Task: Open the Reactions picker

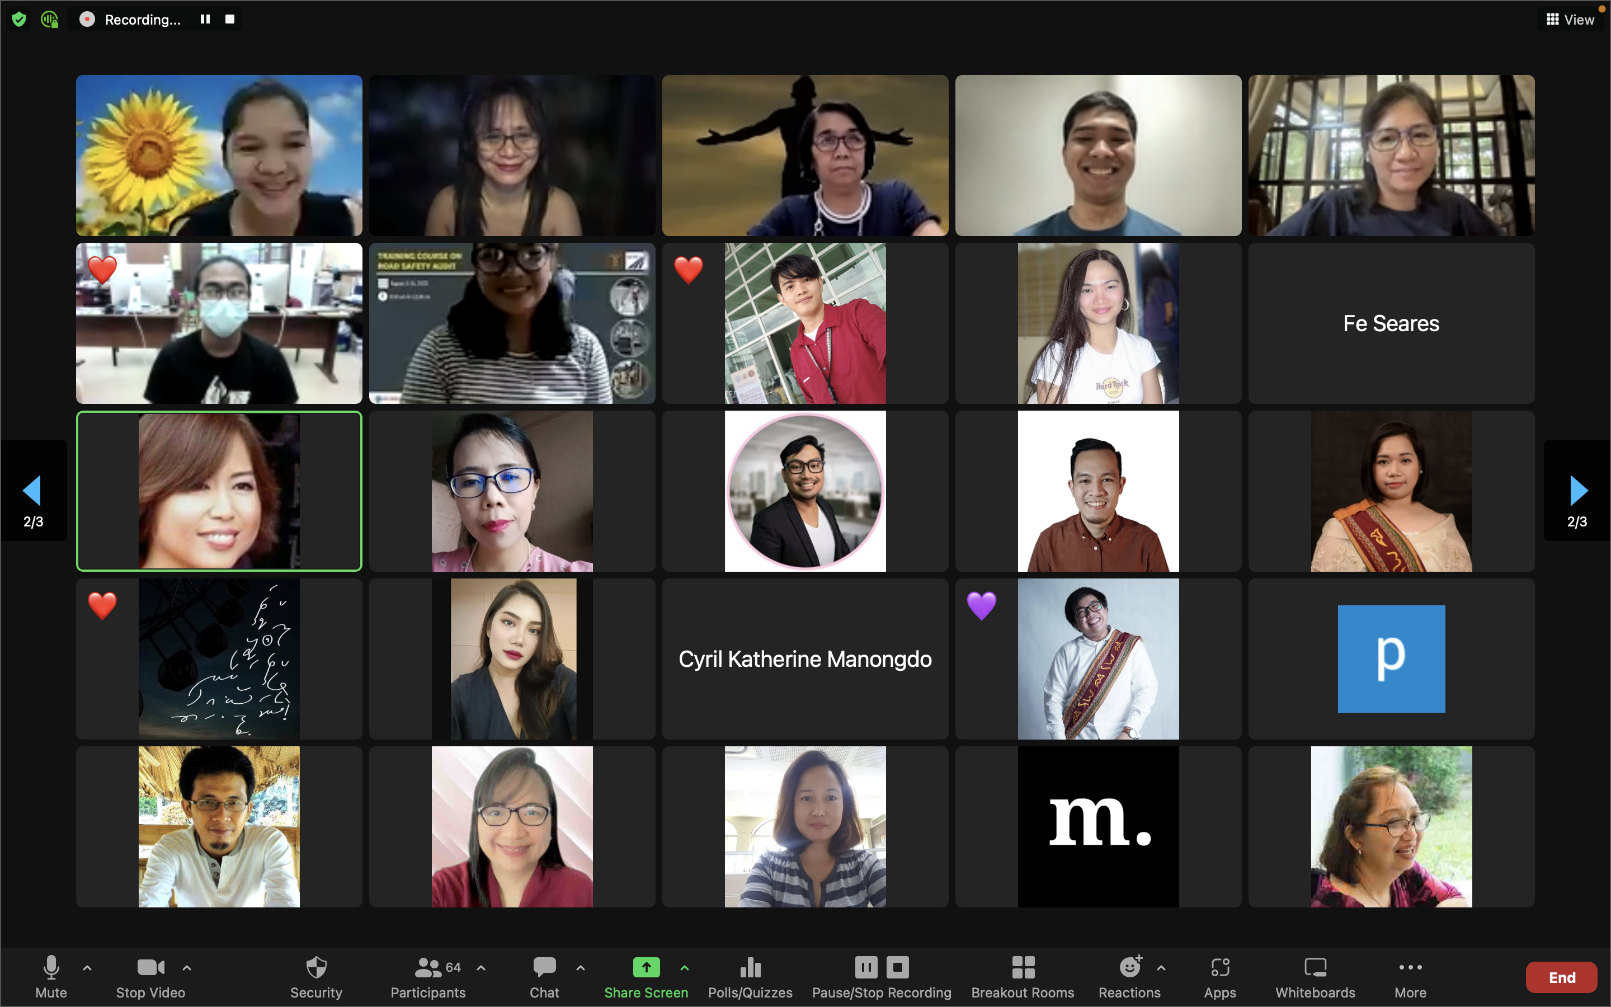Action: 1130,976
